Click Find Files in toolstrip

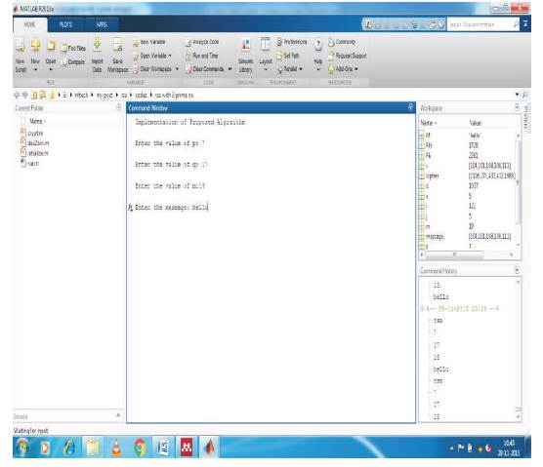[73, 48]
